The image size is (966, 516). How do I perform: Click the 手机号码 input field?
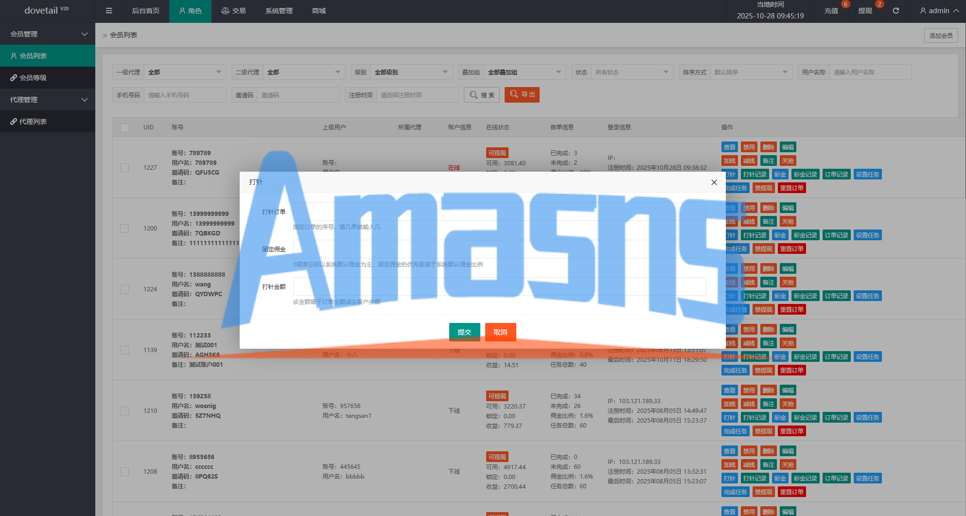click(x=185, y=95)
